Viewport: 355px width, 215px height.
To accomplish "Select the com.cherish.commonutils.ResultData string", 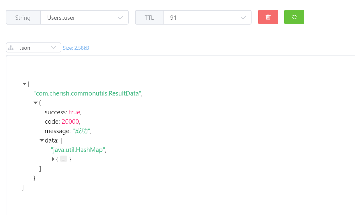I will [x=87, y=93].
